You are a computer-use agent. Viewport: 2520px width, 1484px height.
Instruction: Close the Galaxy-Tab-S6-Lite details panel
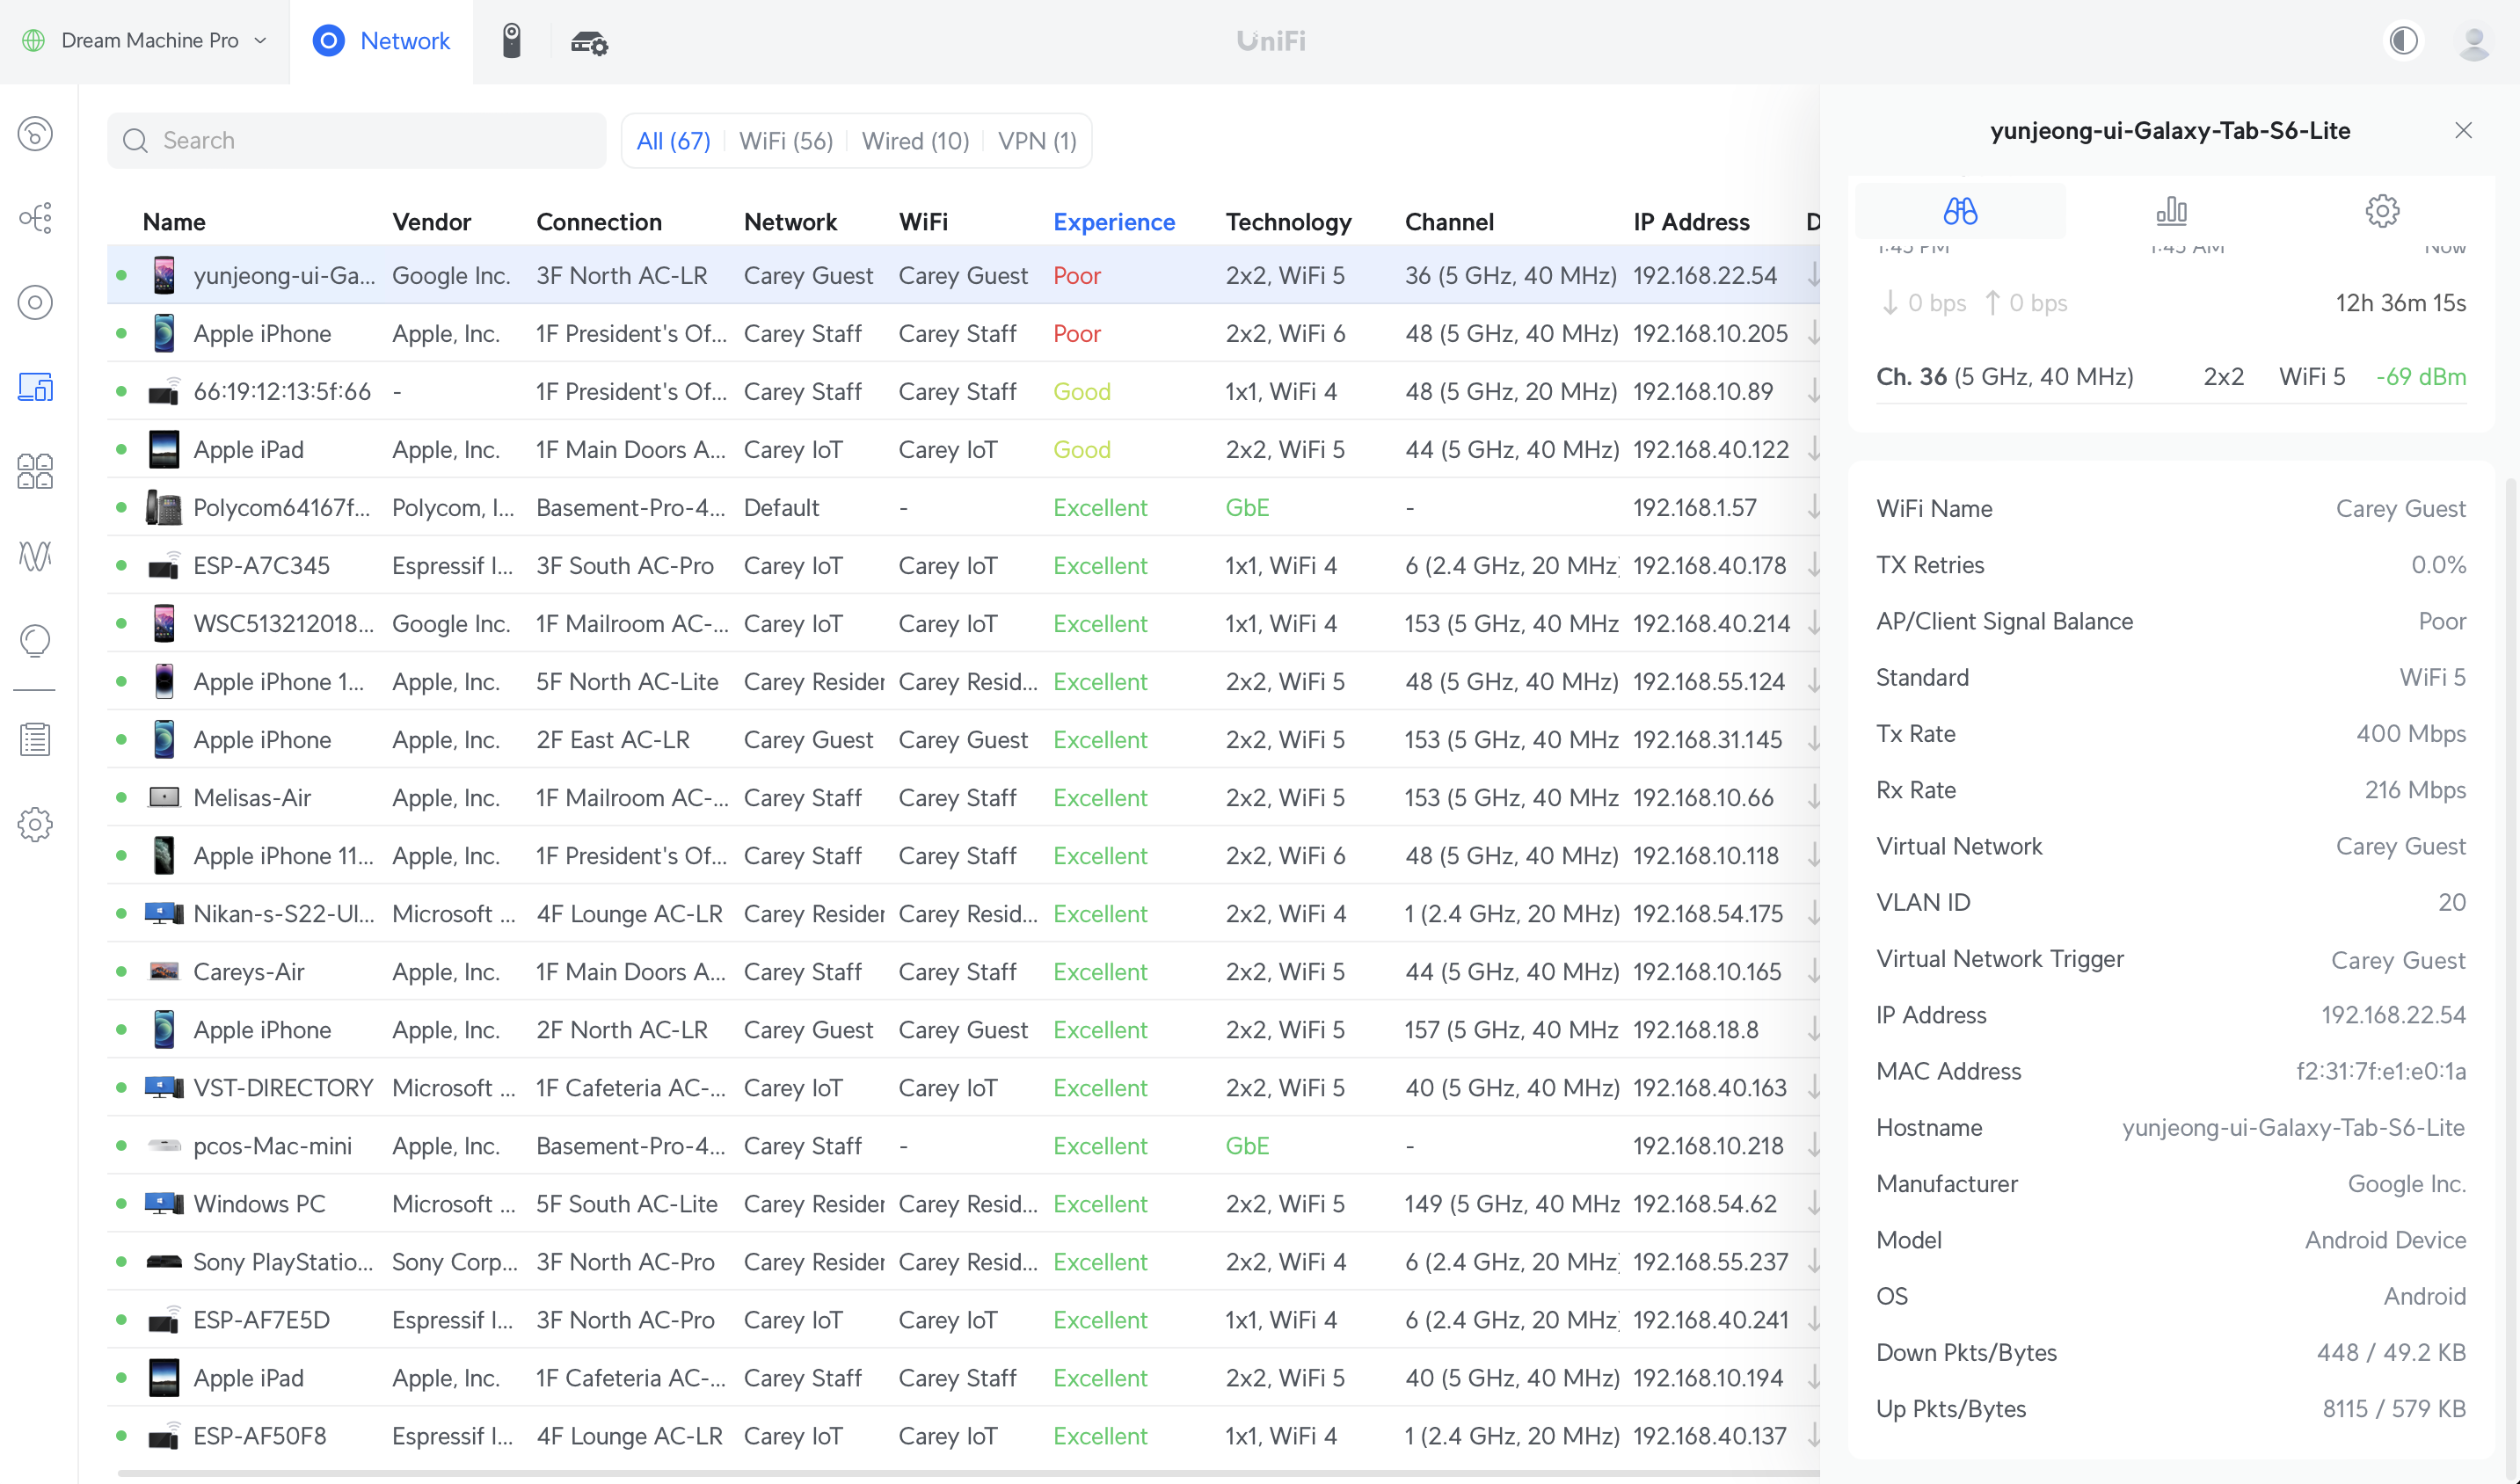pyautogui.click(x=2463, y=131)
